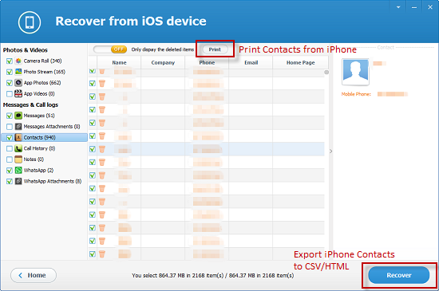Uncheck the Camera Roll (340) checkbox

(x=10, y=61)
